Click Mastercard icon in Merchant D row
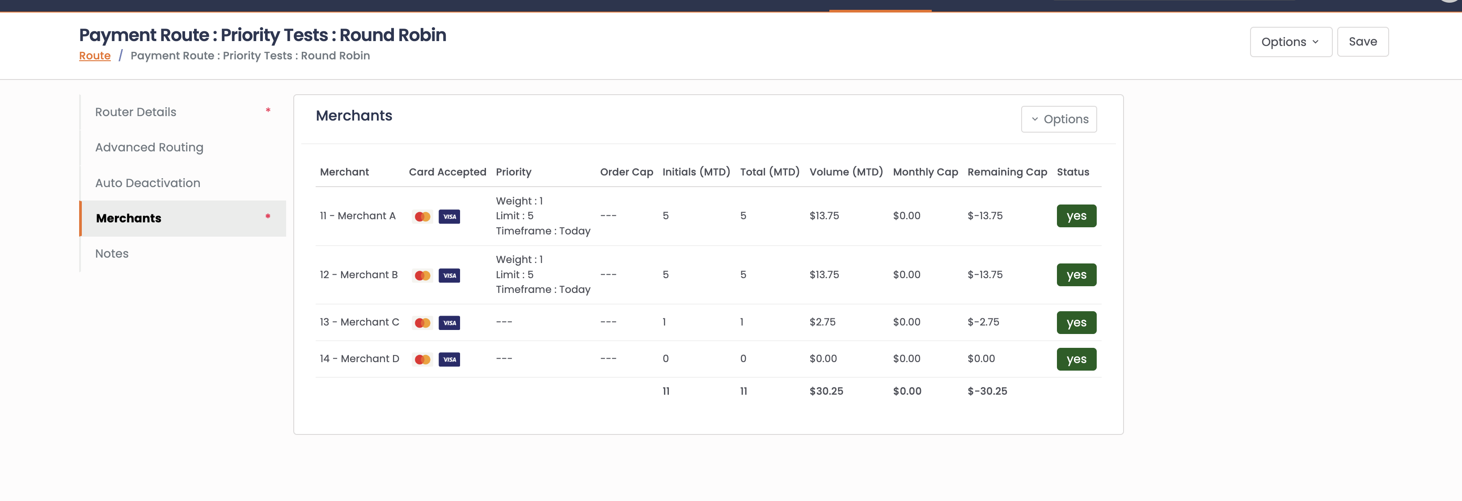Screen dimensions: 1462x501 pos(422,359)
